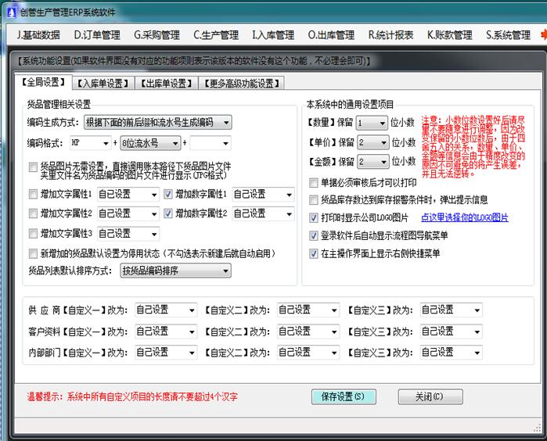Click the orange icon right of S.系统管理
This screenshot has width=547, height=441.
542,35
